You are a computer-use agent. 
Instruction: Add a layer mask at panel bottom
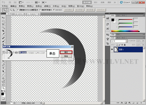tap(126, 103)
